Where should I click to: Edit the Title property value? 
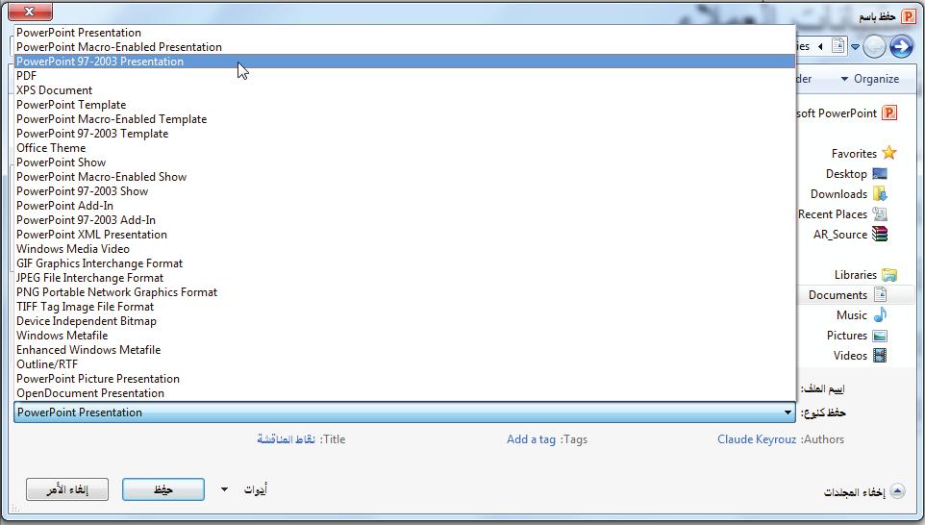point(287,439)
